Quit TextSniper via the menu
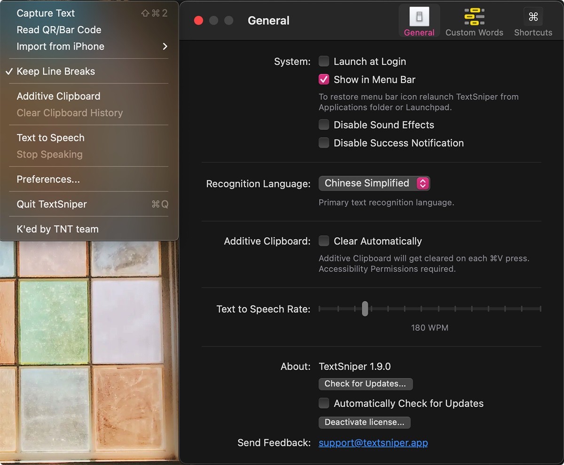This screenshot has height=465, width=564. coord(51,204)
